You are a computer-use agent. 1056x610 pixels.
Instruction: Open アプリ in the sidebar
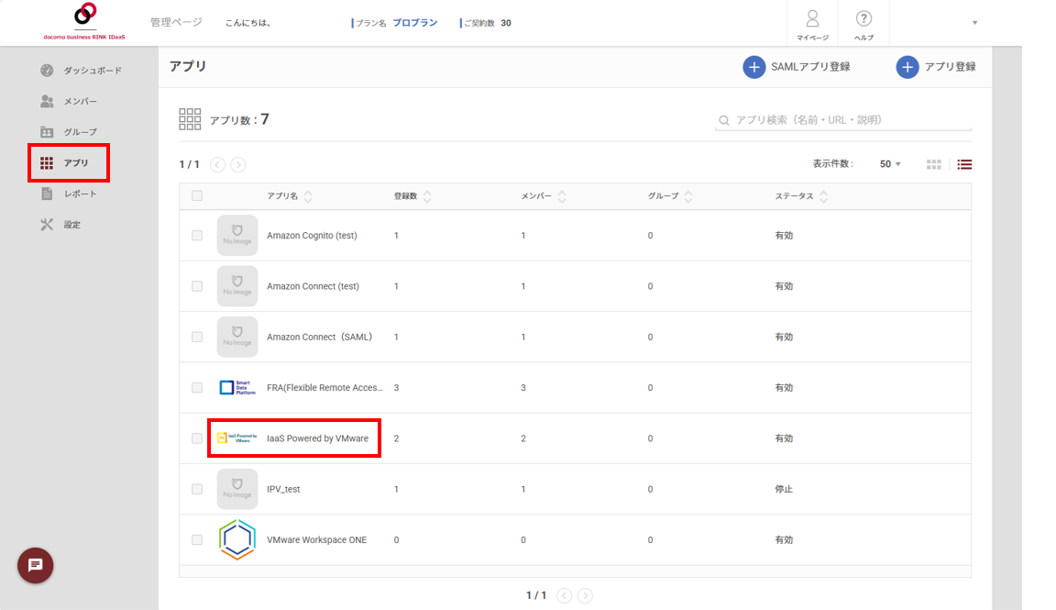tap(65, 163)
